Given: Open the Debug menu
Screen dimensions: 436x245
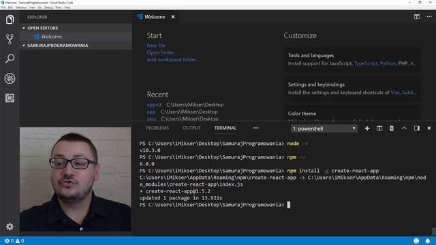Looking at the screenshot, I should (x=48, y=7).
